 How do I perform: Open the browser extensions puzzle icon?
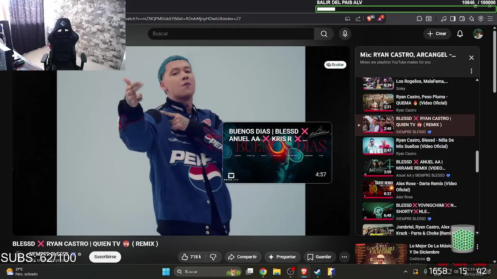tap(419, 19)
